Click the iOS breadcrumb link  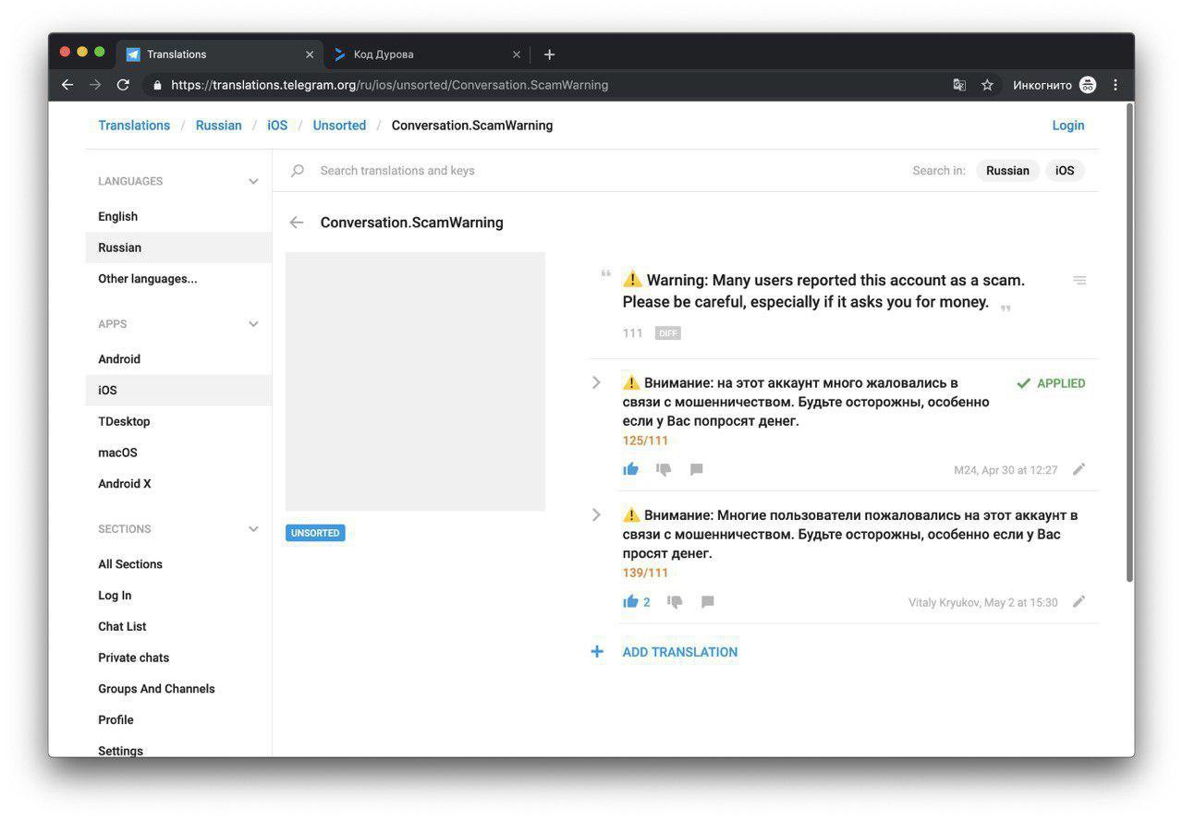[x=277, y=126]
